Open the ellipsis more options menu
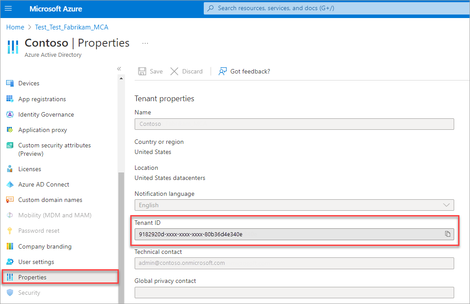The image size is (470, 304). coord(145,44)
